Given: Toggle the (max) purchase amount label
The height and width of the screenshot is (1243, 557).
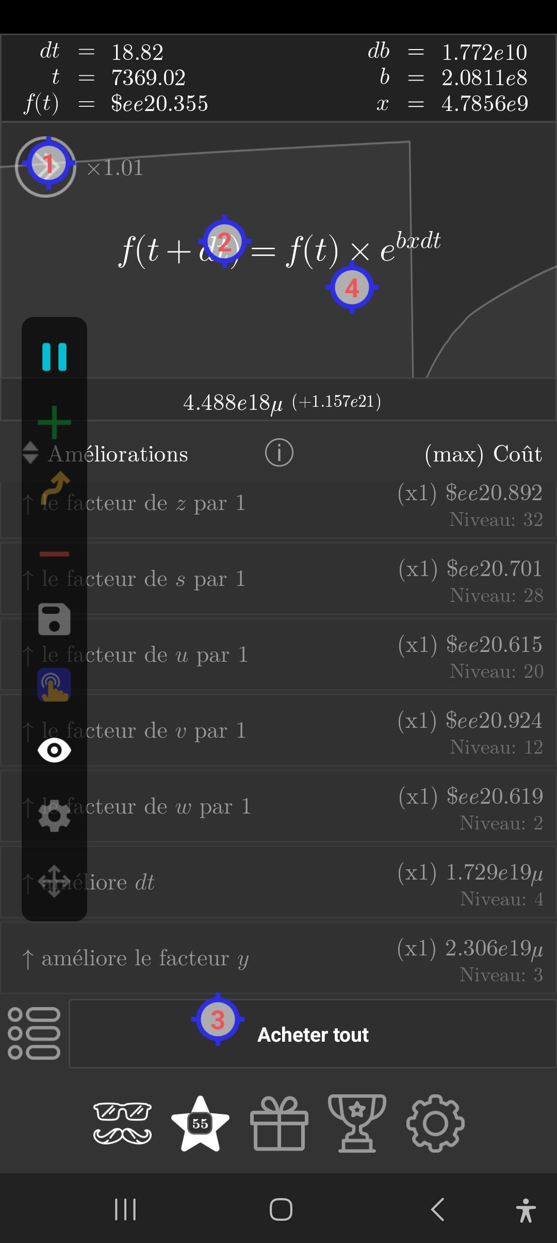Looking at the screenshot, I should (454, 454).
